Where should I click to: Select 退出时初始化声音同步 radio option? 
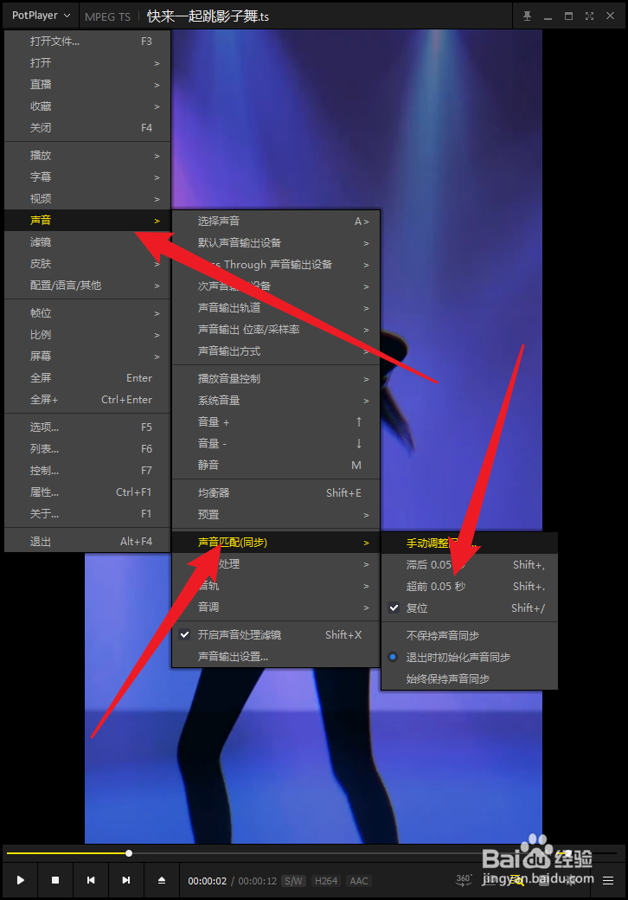(x=469, y=657)
